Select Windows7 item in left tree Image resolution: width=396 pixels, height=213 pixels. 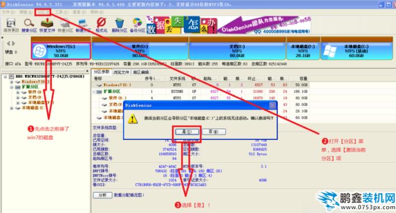[x=35, y=82]
